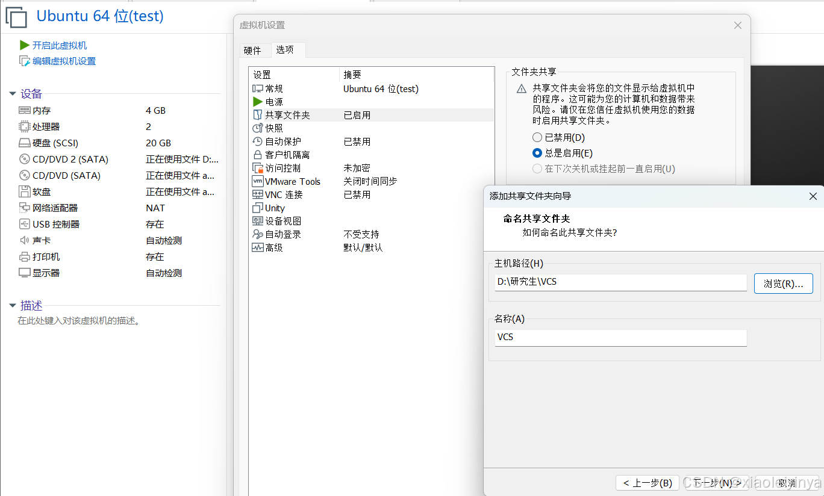
Task: Click the edit virtual machine settings icon
Action: [25, 61]
